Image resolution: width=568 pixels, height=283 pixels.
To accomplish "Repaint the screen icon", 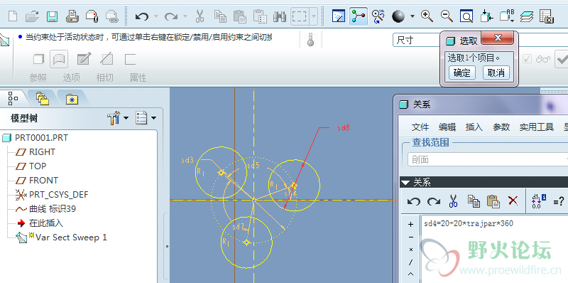I will click(x=339, y=16).
